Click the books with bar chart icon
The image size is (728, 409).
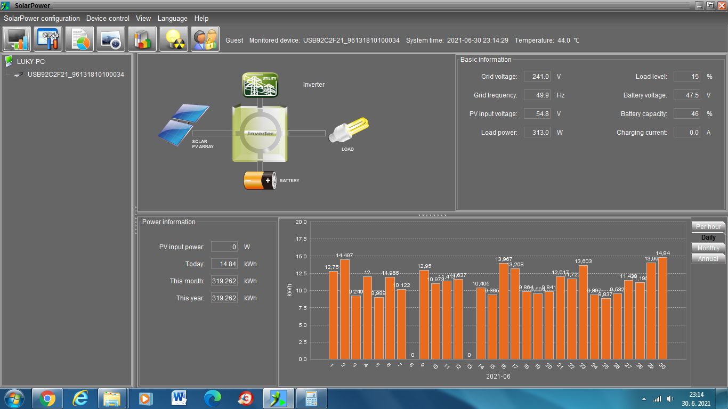142,39
